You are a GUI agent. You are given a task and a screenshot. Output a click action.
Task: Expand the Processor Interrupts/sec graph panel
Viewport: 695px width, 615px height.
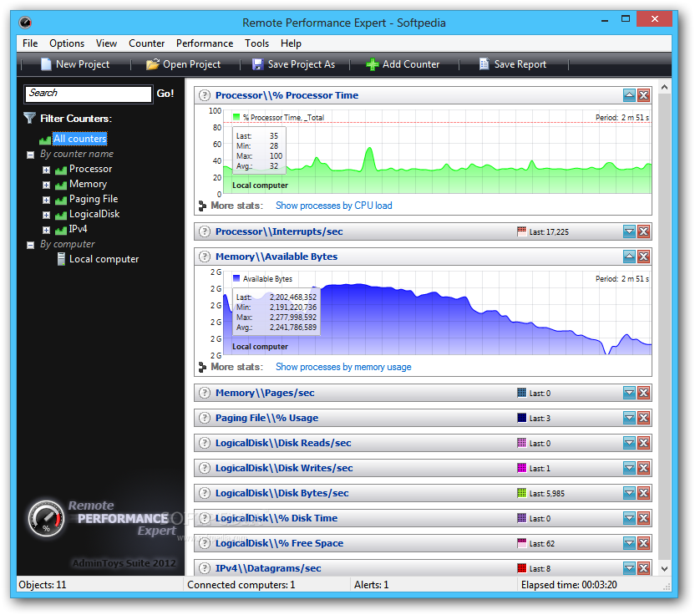pyautogui.click(x=629, y=231)
